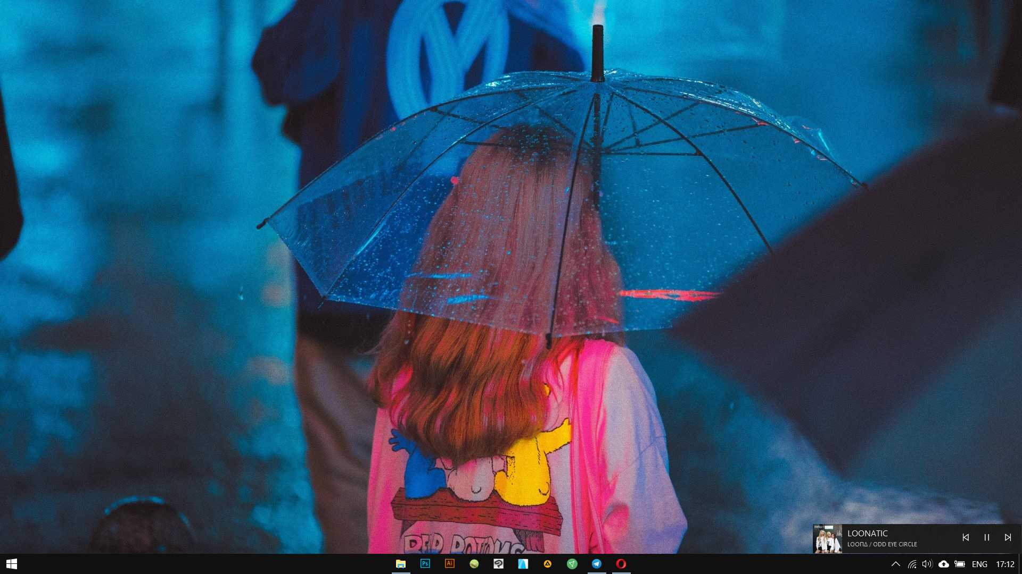Open the ENG input language switcher
The width and height of the screenshot is (1022, 574).
coord(979,564)
